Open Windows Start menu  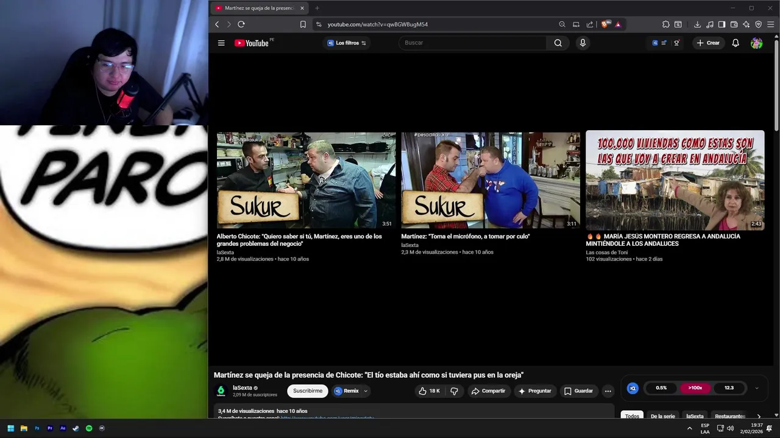click(10, 428)
